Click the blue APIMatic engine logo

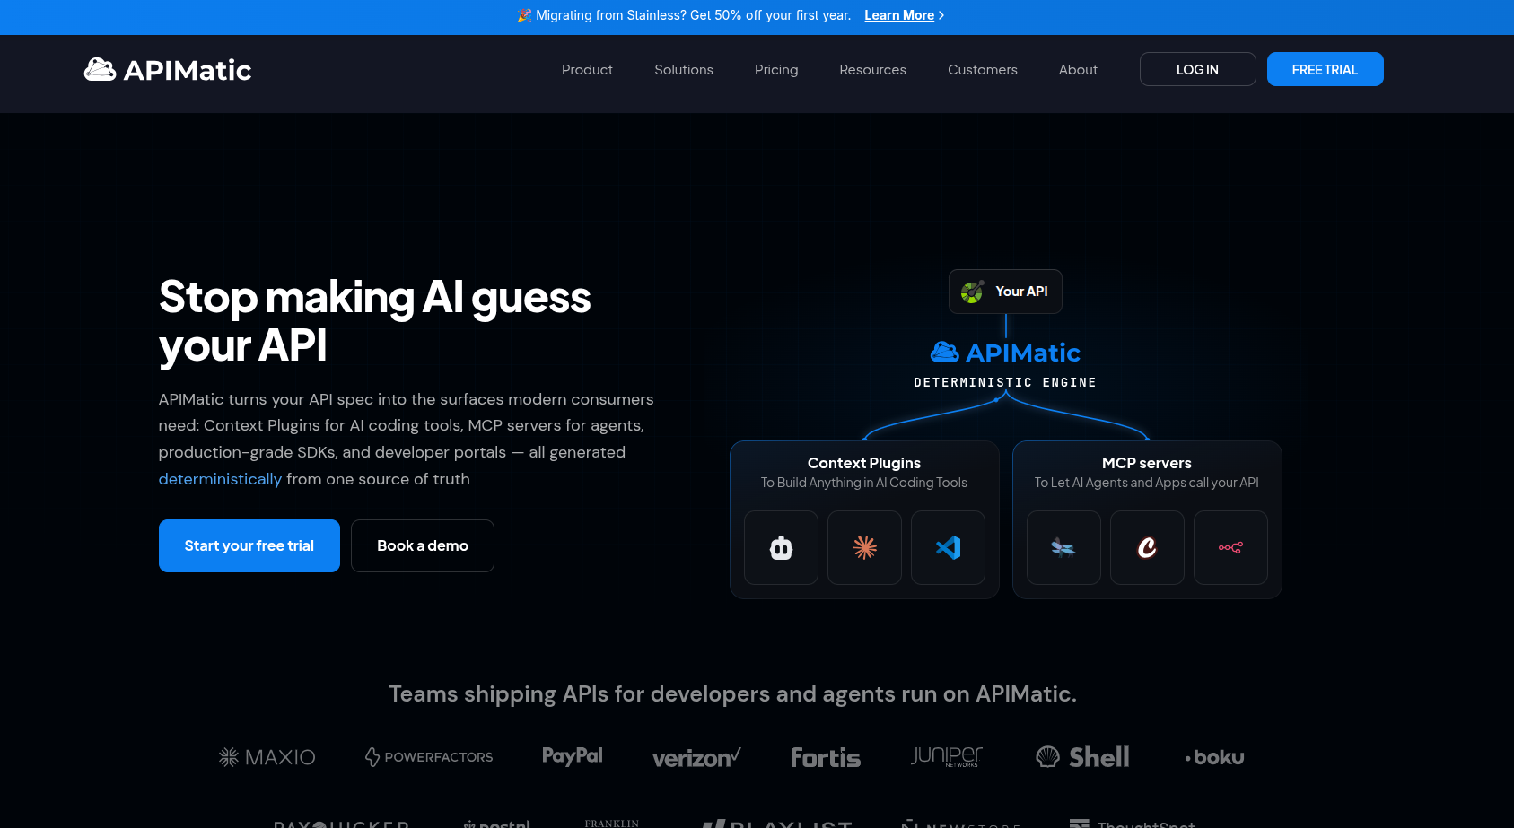click(1005, 353)
